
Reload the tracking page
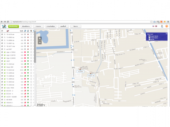8,22
